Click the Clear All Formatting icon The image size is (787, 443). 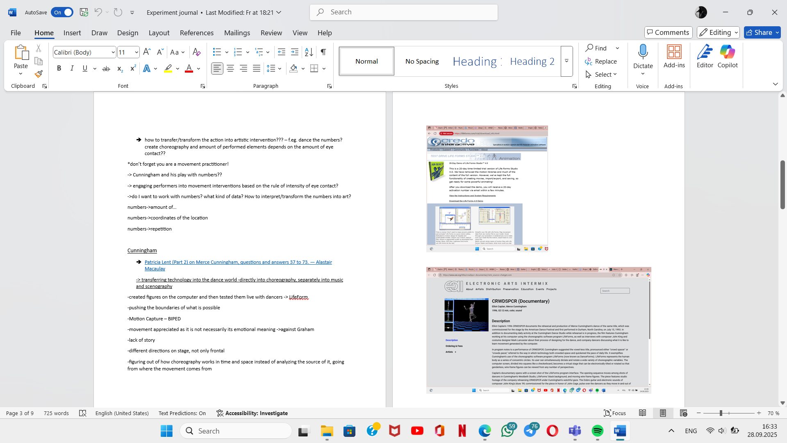pos(196,52)
